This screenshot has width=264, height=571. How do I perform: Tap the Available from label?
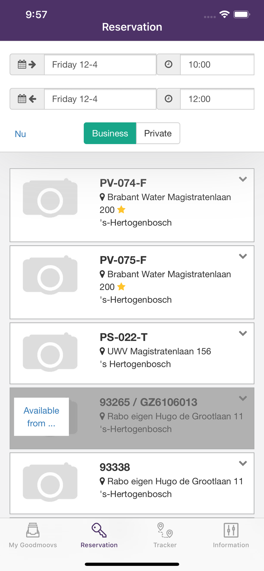point(41,417)
